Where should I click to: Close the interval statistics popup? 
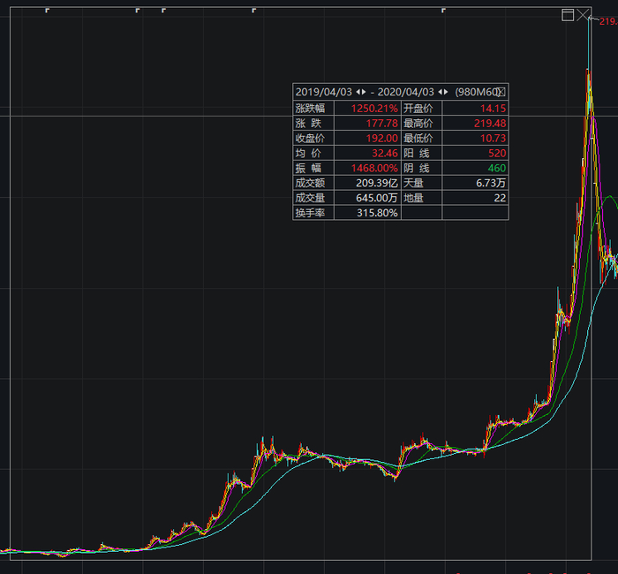[x=501, y=92]
